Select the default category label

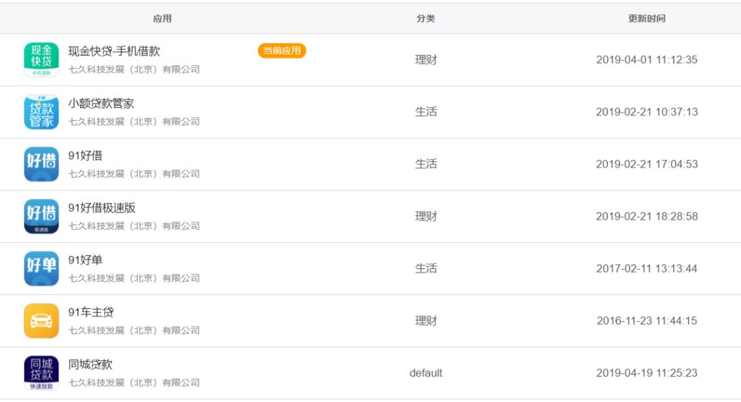pyautogui.click(x=425, y=373)
